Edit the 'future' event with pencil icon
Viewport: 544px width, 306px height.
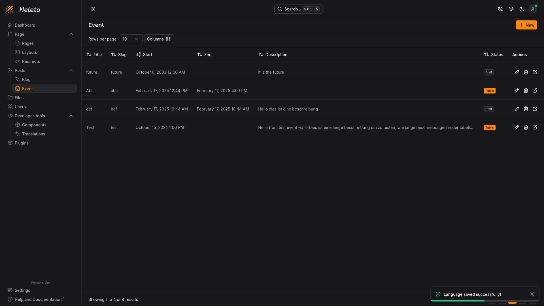pos(517,72)
